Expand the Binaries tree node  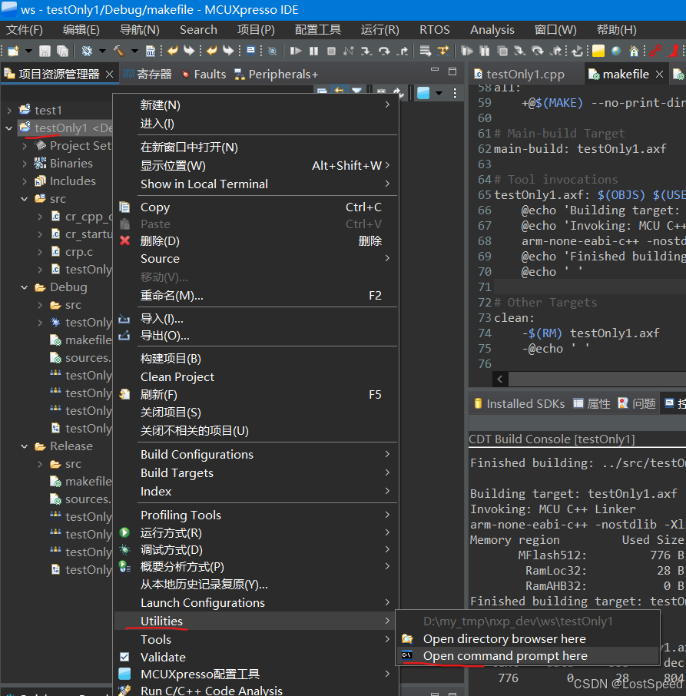[x=25, y=164]
